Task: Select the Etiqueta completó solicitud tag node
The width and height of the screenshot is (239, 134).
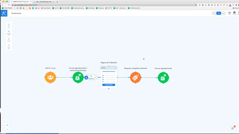Action: tap(136, 77)
